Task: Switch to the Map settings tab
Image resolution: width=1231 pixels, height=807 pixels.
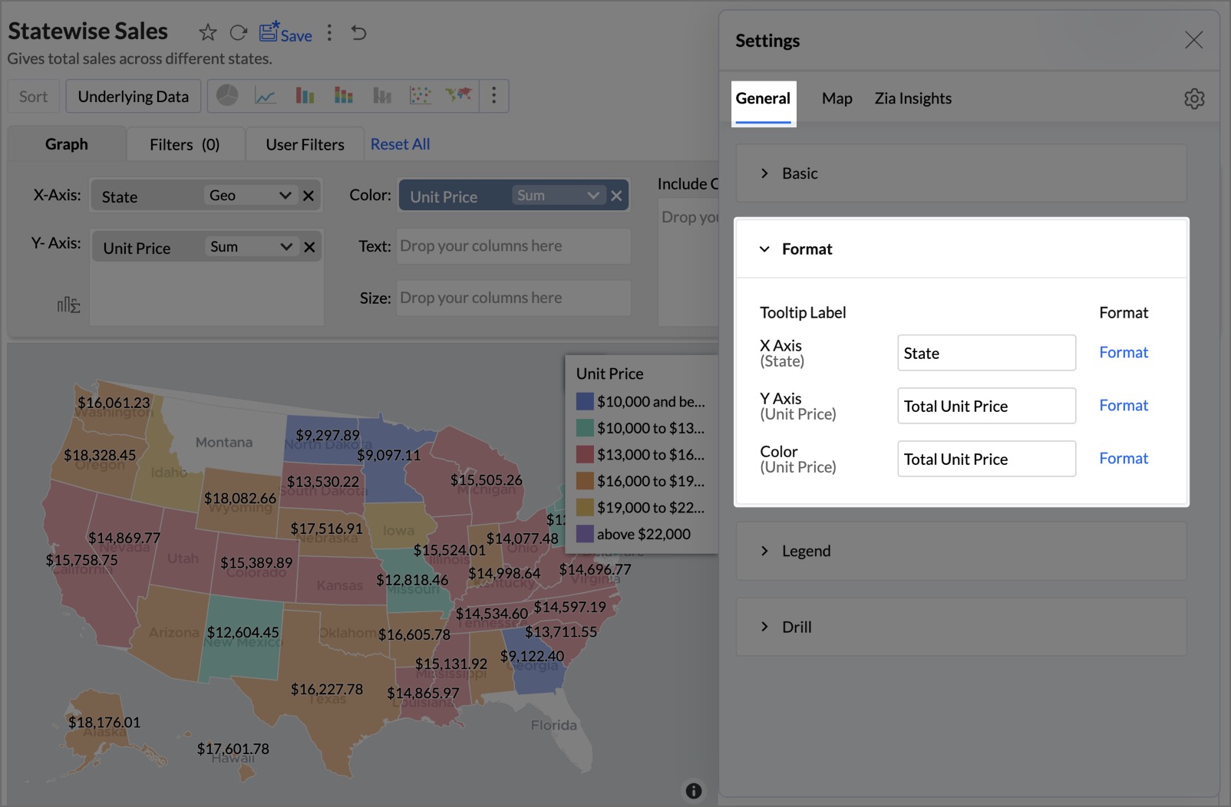Action: tap(837, 99)
